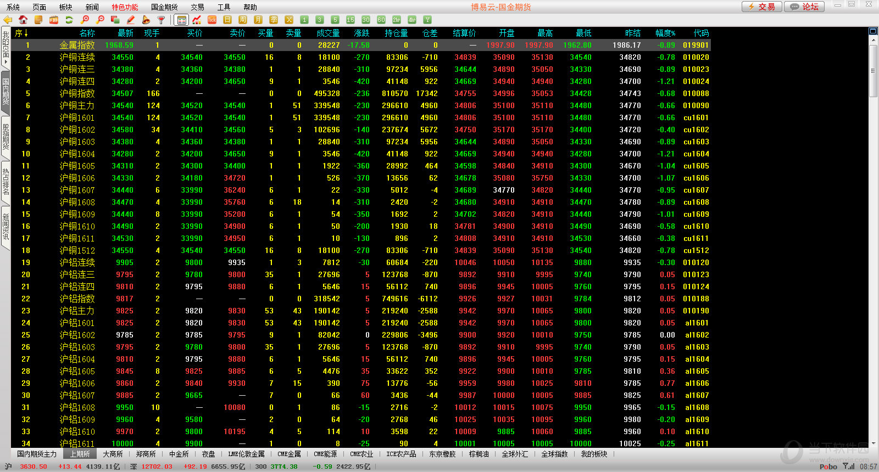The height and width of the screenshot is (472, 879).
Task: Open the 特色功能 menu
Action: click(125, 7)
